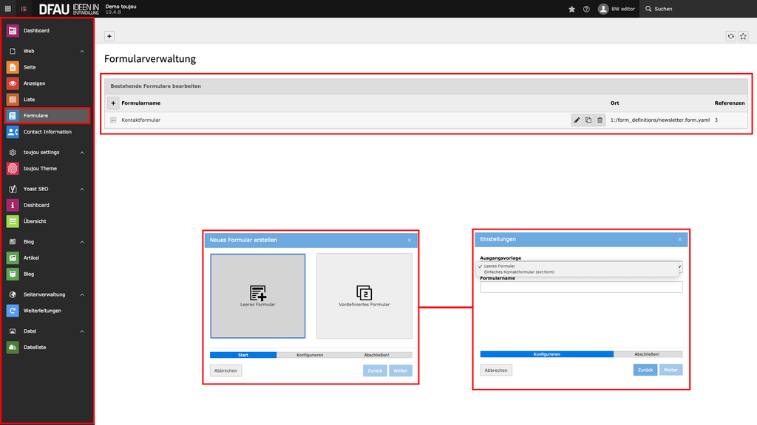Click Abbrechen in Neues Formular erstellen dialog
This screenshot has width=757, height=425.
pyautogui.click(x=225, y=370)
